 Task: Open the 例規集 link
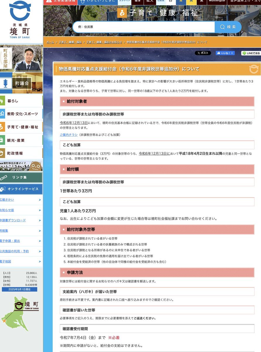(4, 231)
